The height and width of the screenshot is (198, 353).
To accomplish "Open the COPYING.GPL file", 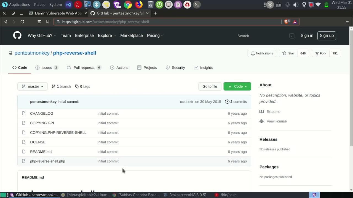I will tap(42, 123).
